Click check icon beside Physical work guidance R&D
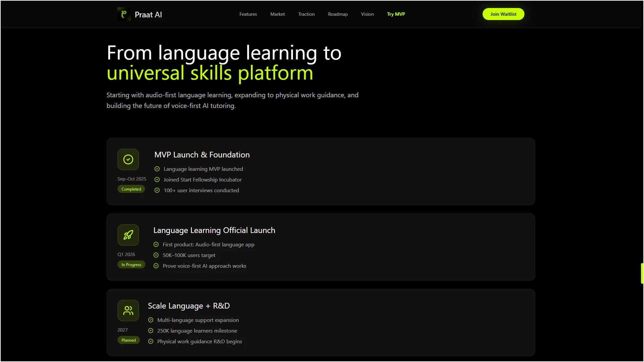 click(x=151, y=342)
